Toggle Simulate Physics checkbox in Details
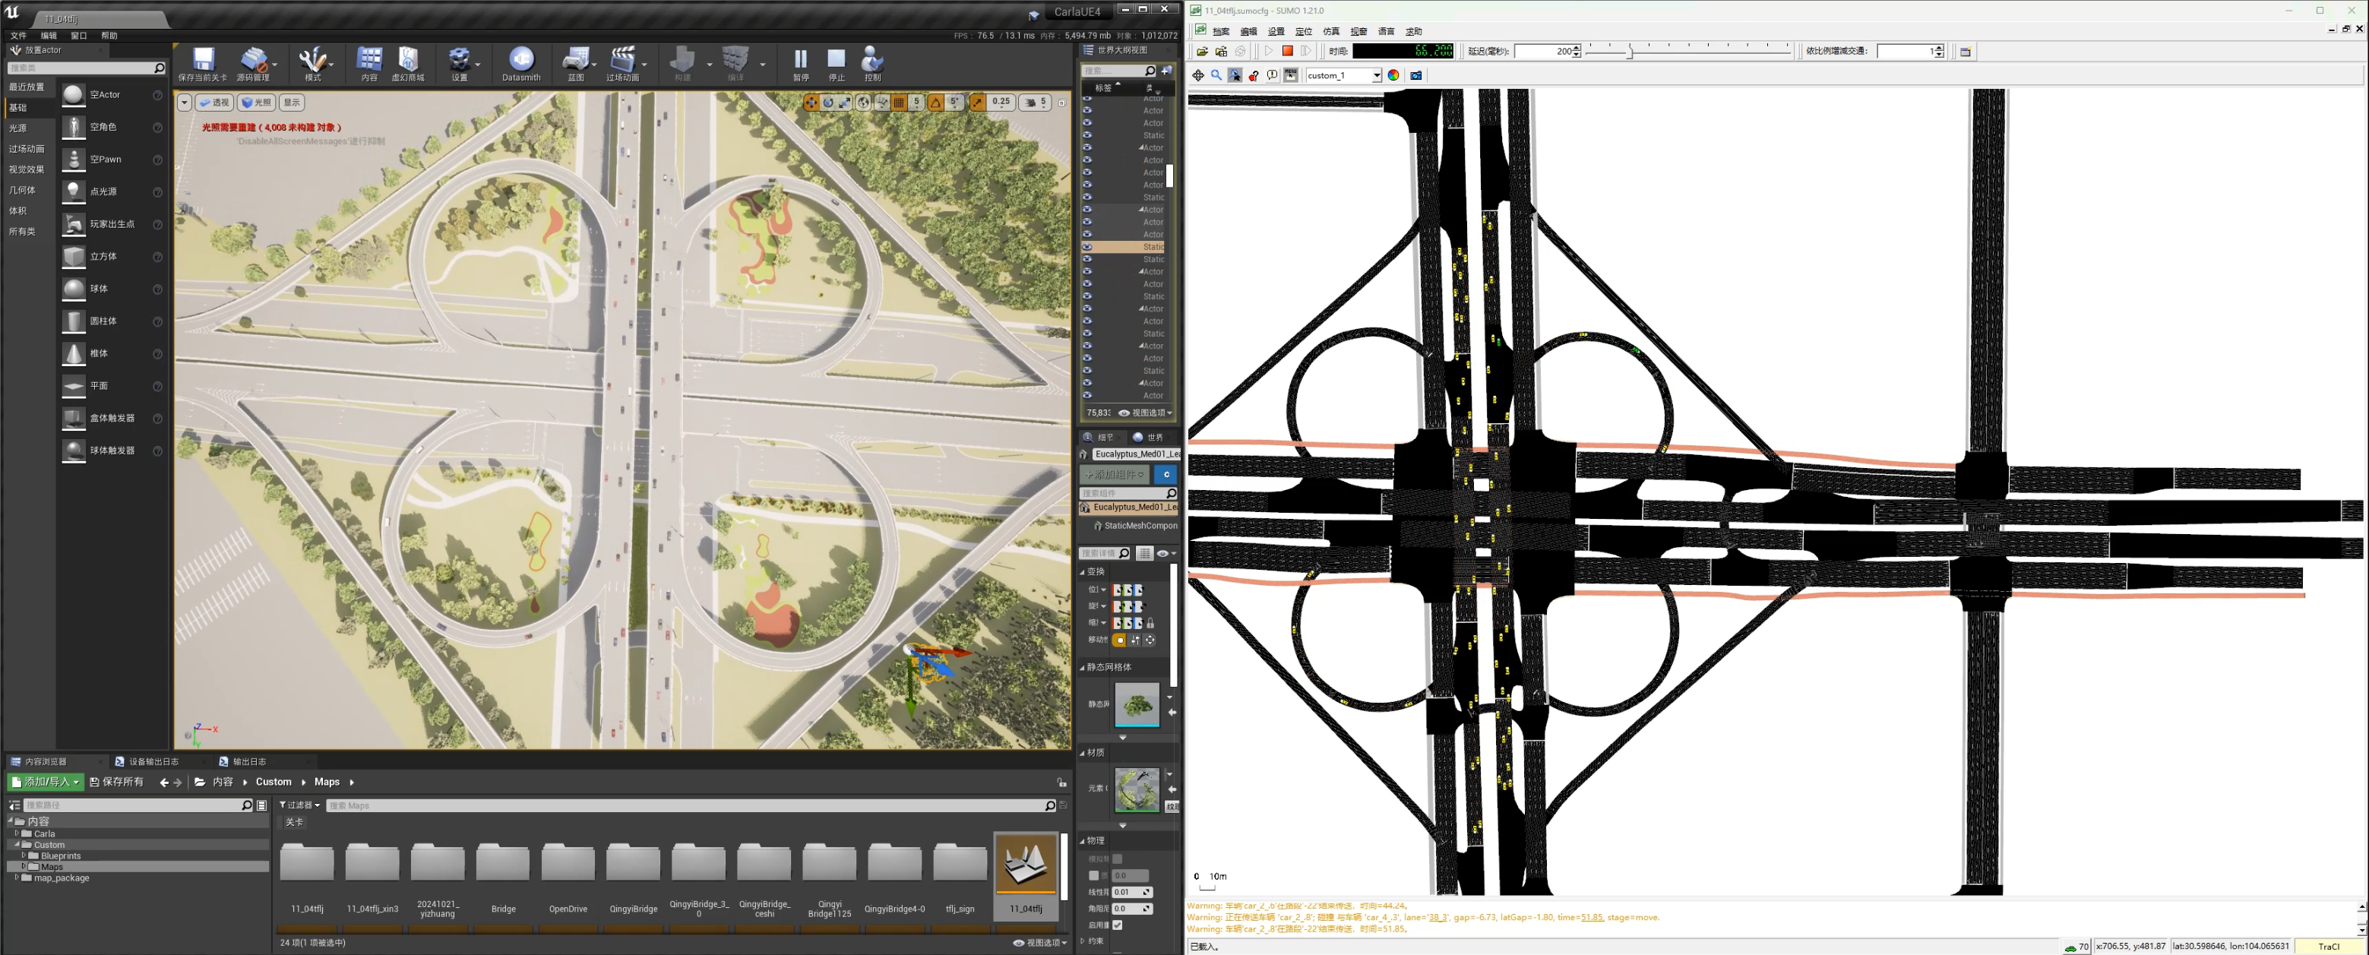The image size is (2369, 955). (x=1118, y=859)
